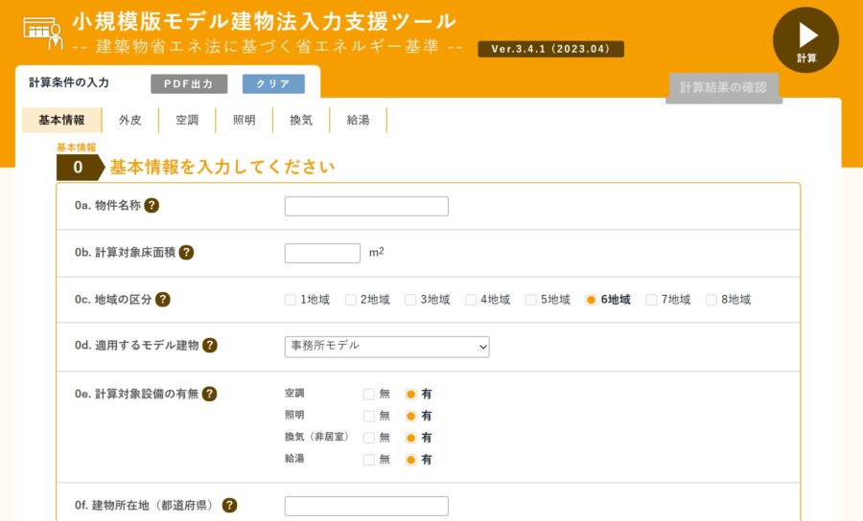Set 換気（非居室） equipment to 有
This screenshot has width=863, height=521.
[x=410, y=438]
